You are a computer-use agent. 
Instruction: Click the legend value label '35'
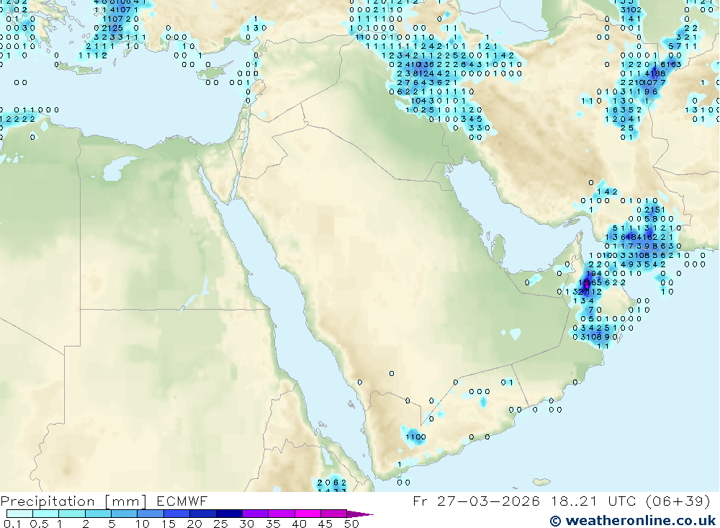pyautogui.click(x=273, y=524)
